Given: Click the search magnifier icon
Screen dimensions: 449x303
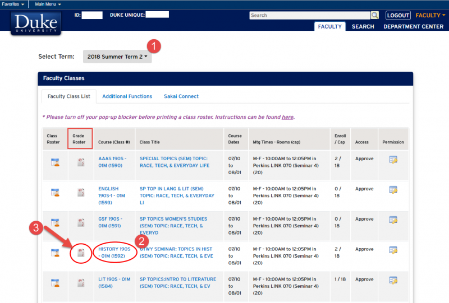Looking at the screenshot, I should (375, 15).
